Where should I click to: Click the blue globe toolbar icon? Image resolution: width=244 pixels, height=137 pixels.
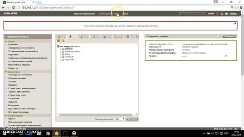[x=105, y=37]
